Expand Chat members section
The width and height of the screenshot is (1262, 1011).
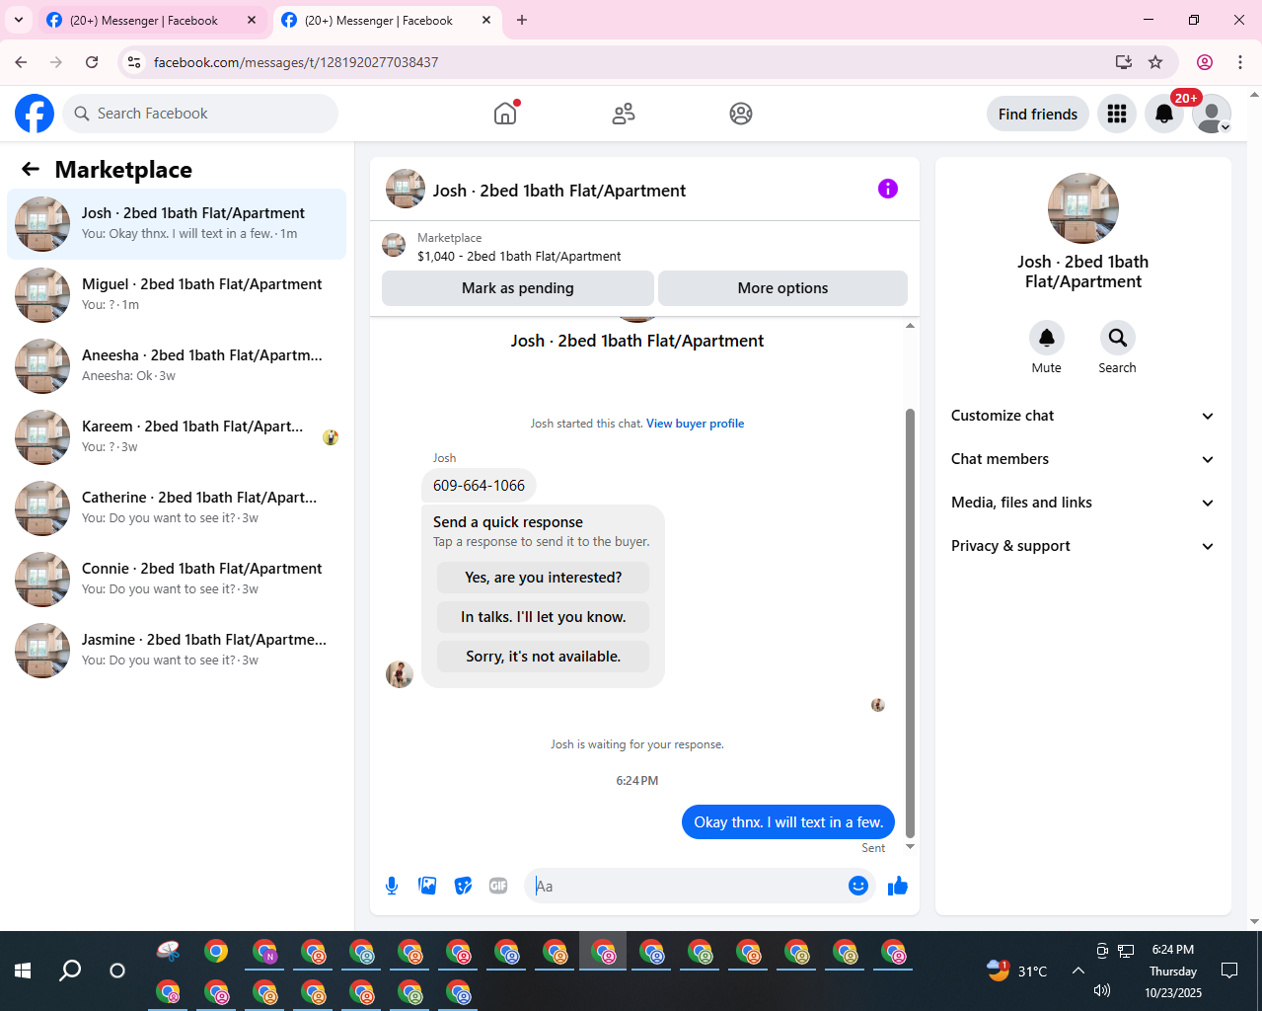click(1083, 459)
